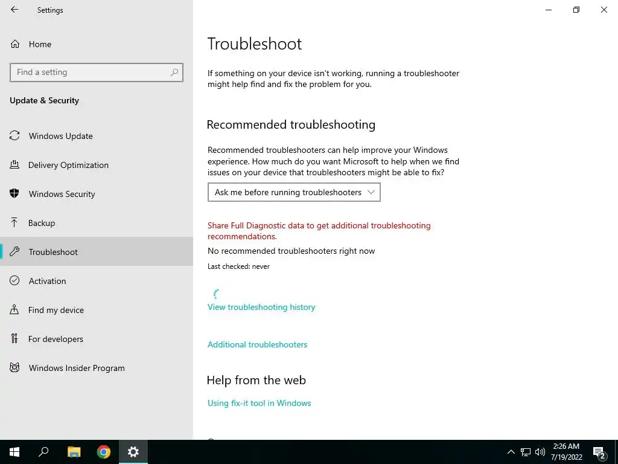Open Windows Update settings page

coord(97,136)
